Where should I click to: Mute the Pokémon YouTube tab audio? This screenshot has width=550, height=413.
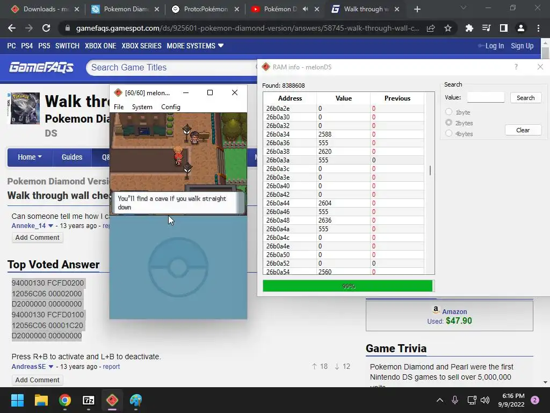305,9
